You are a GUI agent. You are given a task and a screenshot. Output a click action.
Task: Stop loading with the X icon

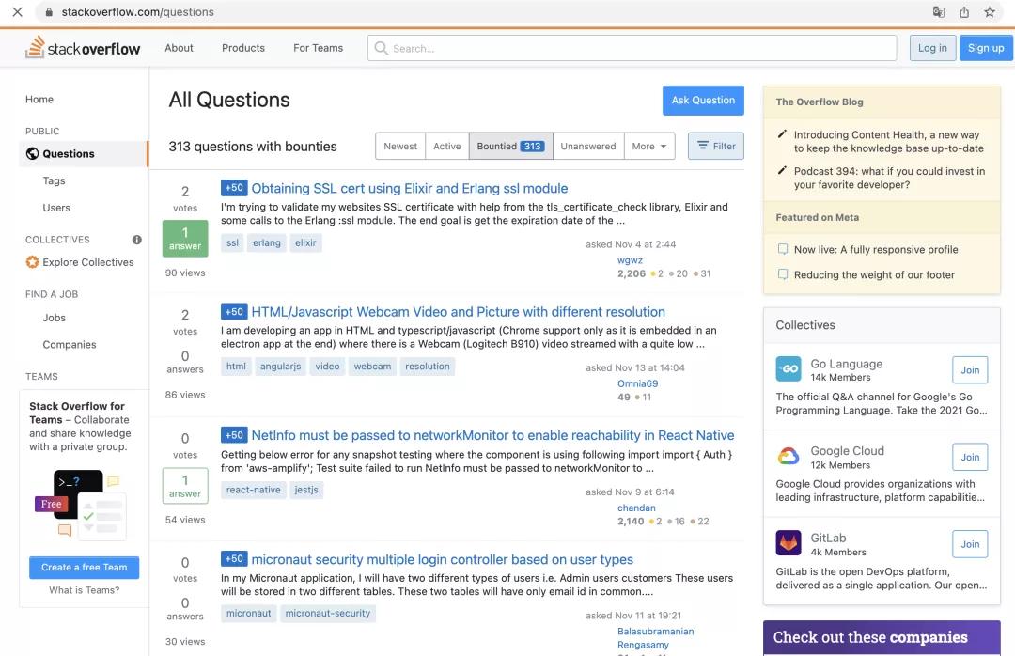click(x=17, y=12)
